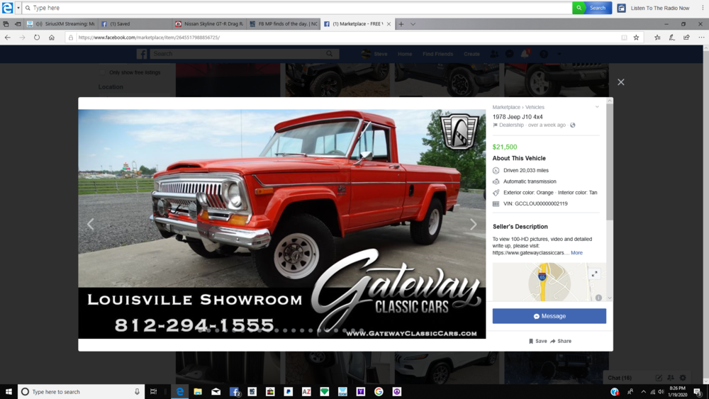The height and width of the screenshot is (399, 709).
Task: Click the map info icon
Action: [598, 298]
